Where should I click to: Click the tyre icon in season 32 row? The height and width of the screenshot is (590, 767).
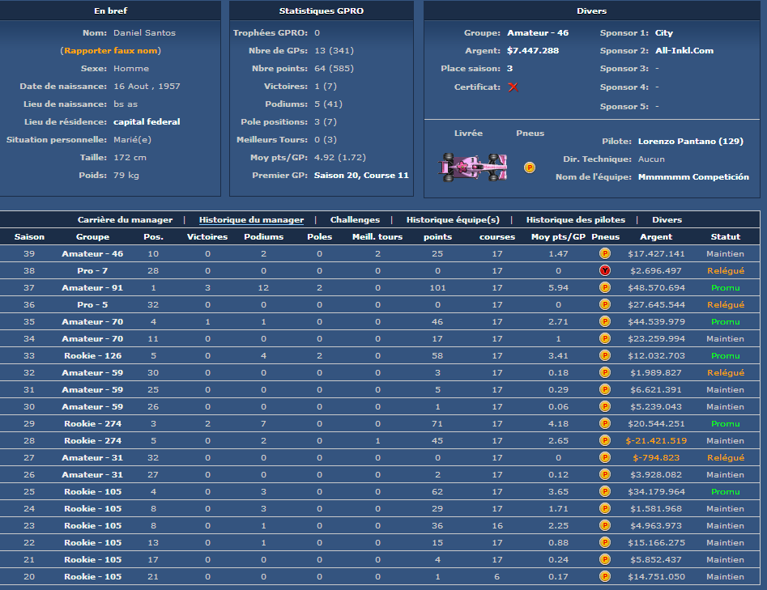[605, 372]
